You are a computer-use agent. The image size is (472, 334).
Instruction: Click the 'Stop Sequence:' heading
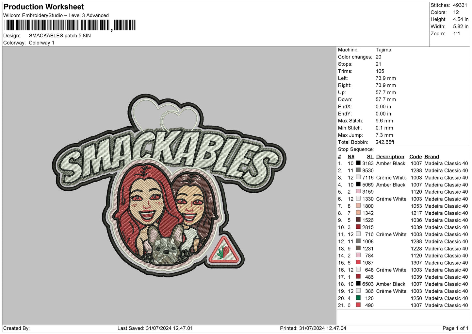pyautogui.click(x=356, y=149)
